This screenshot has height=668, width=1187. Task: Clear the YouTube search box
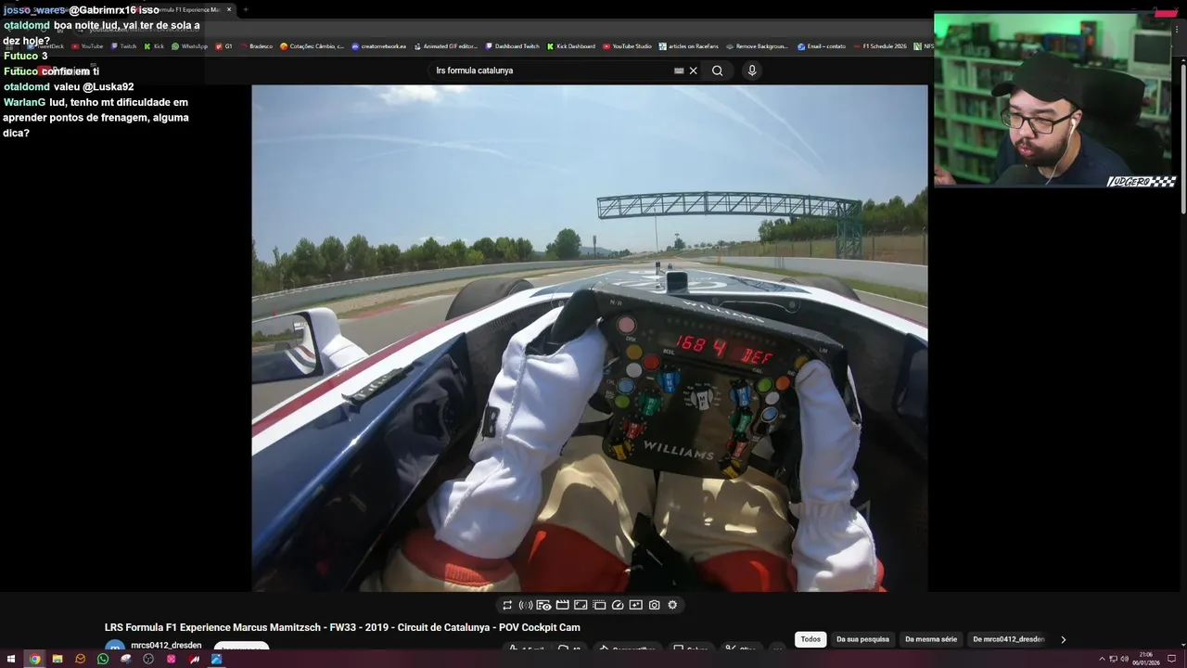click(693, 71)
